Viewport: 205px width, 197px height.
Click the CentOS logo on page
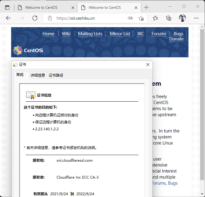[x=28, y=50]
